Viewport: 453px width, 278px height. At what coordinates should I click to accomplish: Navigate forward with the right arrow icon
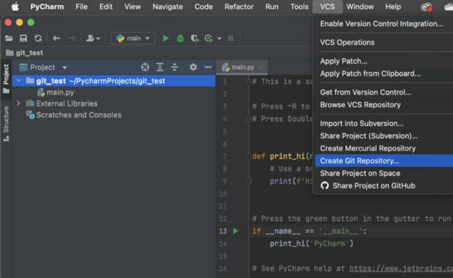[72, 38]
